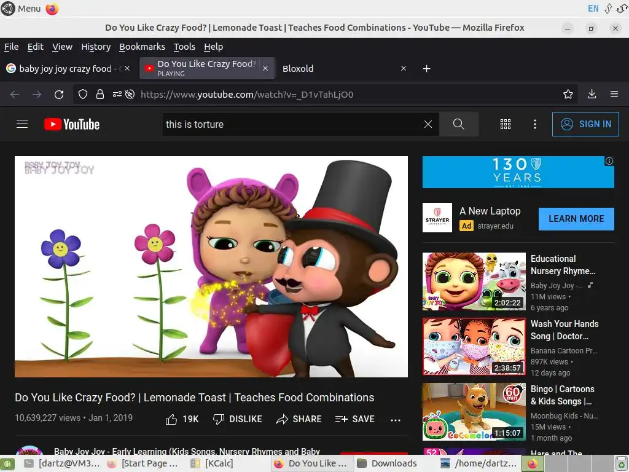Open the Bookmarks menu
The image size is (629, 472).
coord(142,47)
